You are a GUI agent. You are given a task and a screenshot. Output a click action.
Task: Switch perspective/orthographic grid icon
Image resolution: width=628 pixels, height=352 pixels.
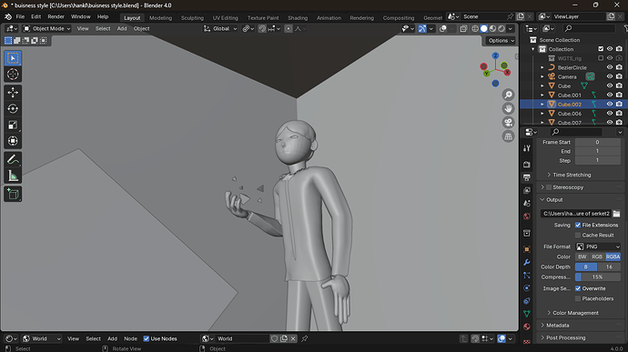[508, 136]
